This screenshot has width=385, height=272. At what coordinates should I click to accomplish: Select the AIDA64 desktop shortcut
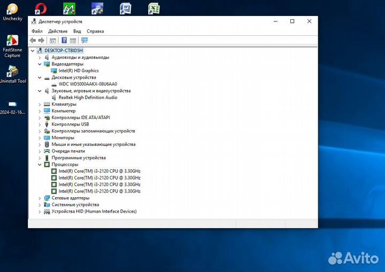pos(69,9)
